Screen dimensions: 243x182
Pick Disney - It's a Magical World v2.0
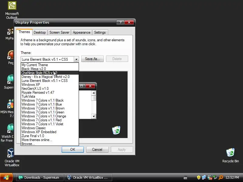[50, 77]
